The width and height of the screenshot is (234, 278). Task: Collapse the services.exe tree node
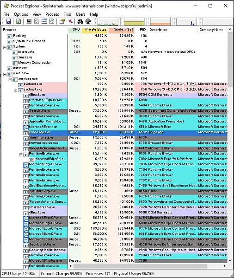tap(10, 79)
